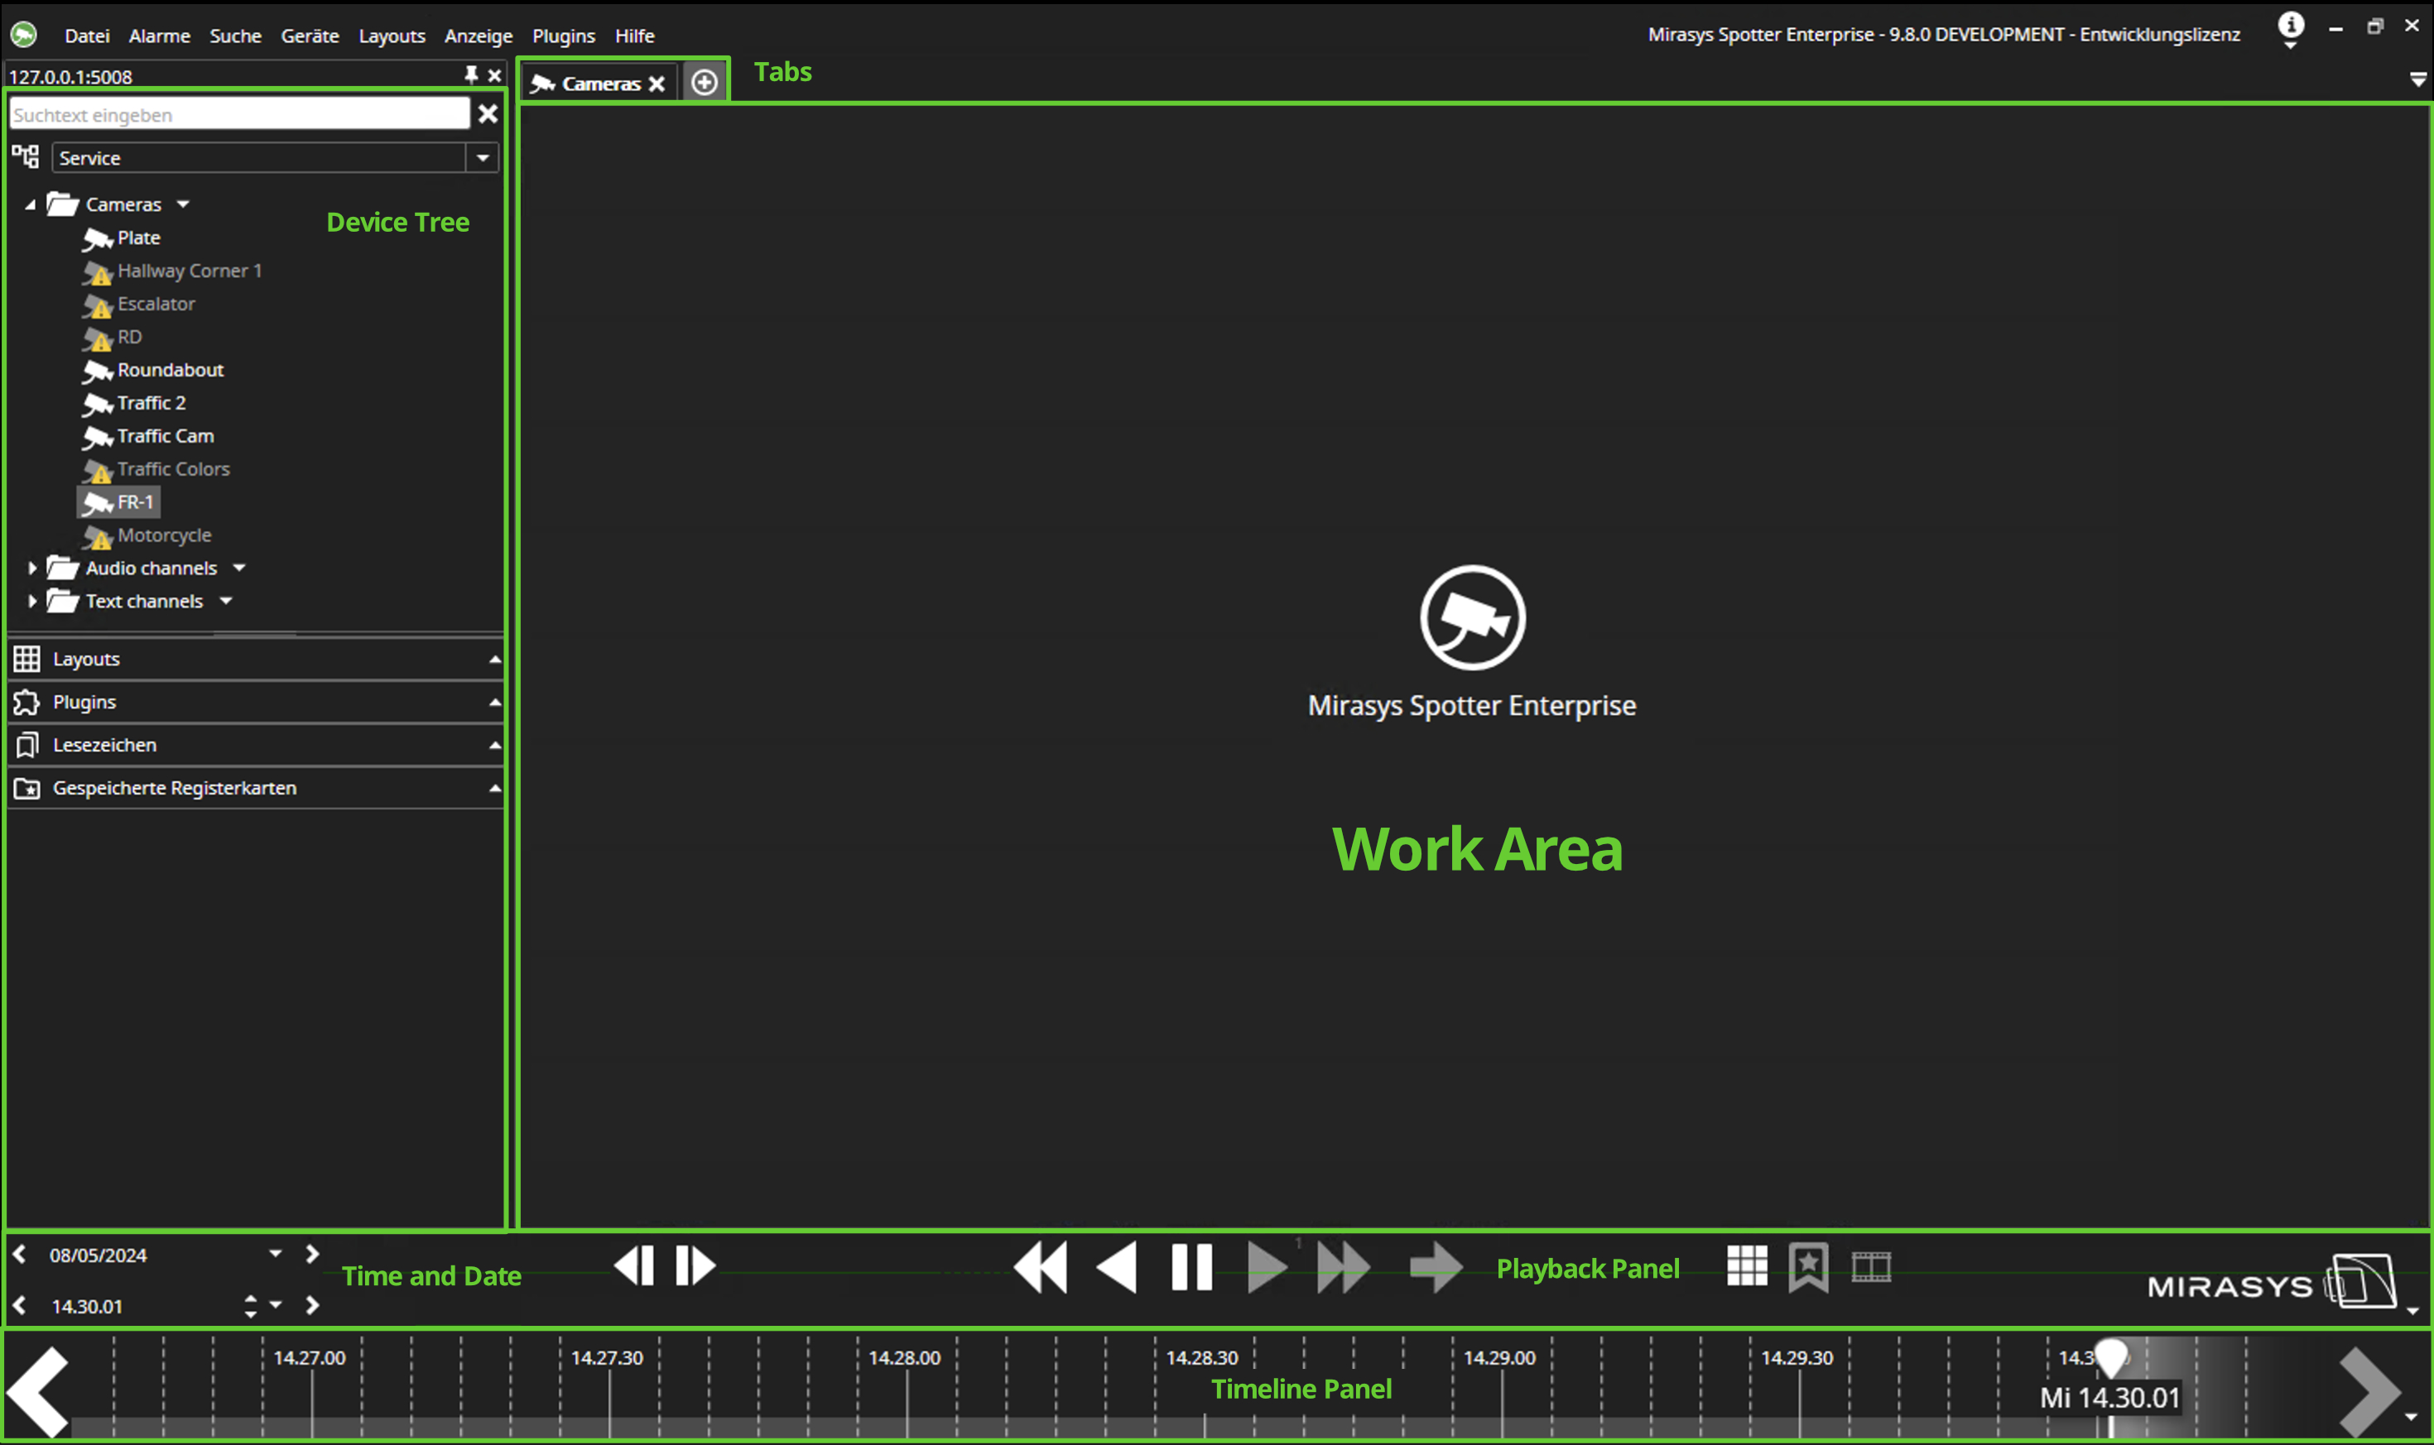
Task: Open the grid layout icon in playback panel
Action: [1746, 1266]
